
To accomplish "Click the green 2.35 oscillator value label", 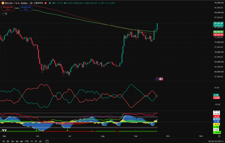I will coord(216,95).
